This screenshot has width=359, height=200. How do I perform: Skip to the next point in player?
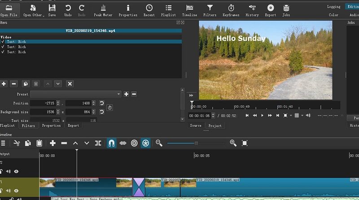[277, 116]
